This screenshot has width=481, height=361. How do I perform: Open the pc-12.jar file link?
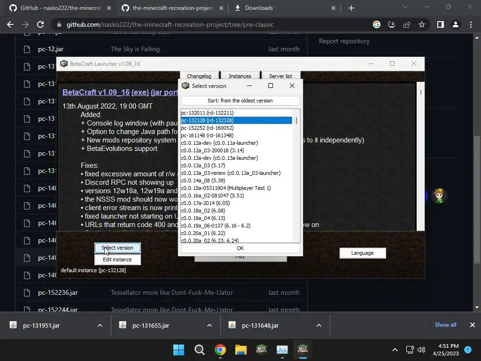pyautogui.click(x=51, y=49)
